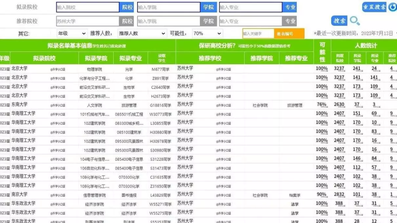Click the 085501机械工程 cell
This screenshot has height=223, width=397.
pyautogui.click(x=129, y=114)
